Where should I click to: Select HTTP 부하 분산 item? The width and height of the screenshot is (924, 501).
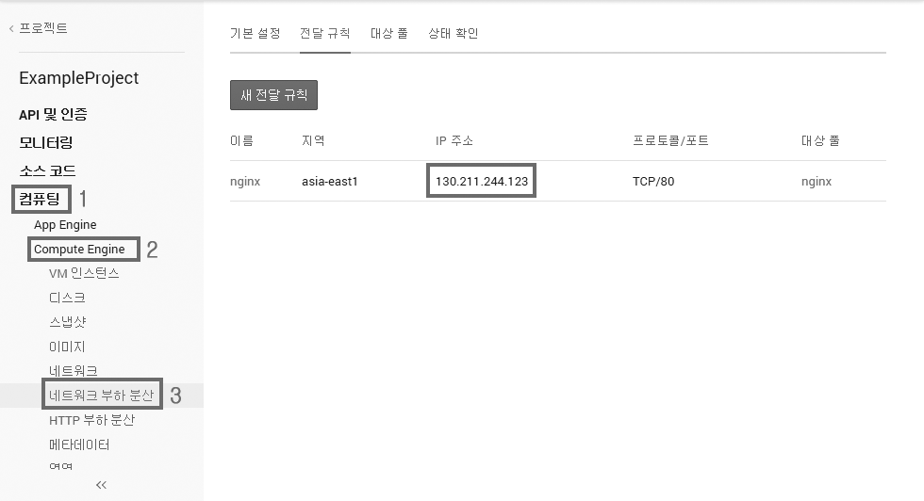pos(91,420)
